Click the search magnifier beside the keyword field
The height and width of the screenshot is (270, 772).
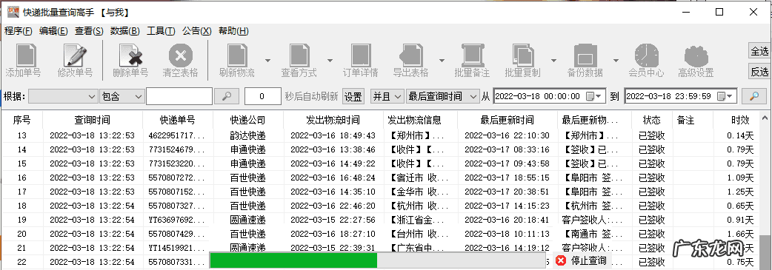[227, 96]
